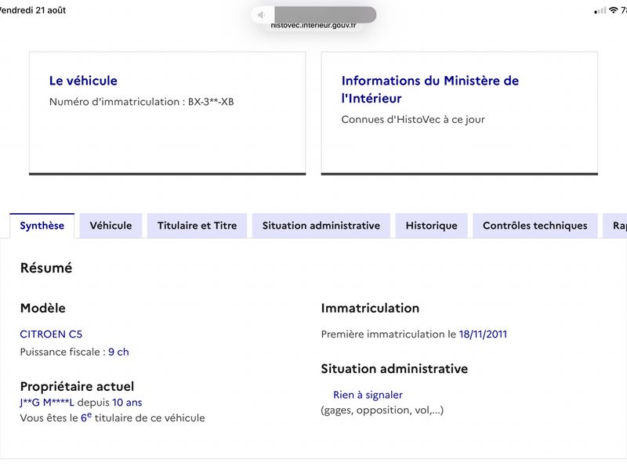Click the histovec.interieur.gouv.fr address bar
The image size is (627, 470).
[x=313, y=26]
